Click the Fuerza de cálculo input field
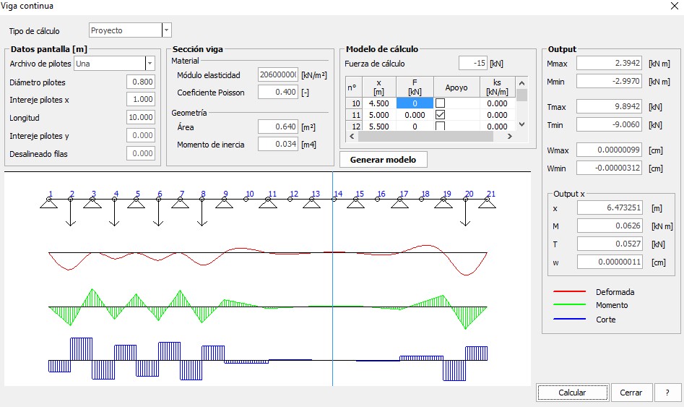Screen dimensions: 684x407 (473, 63)
